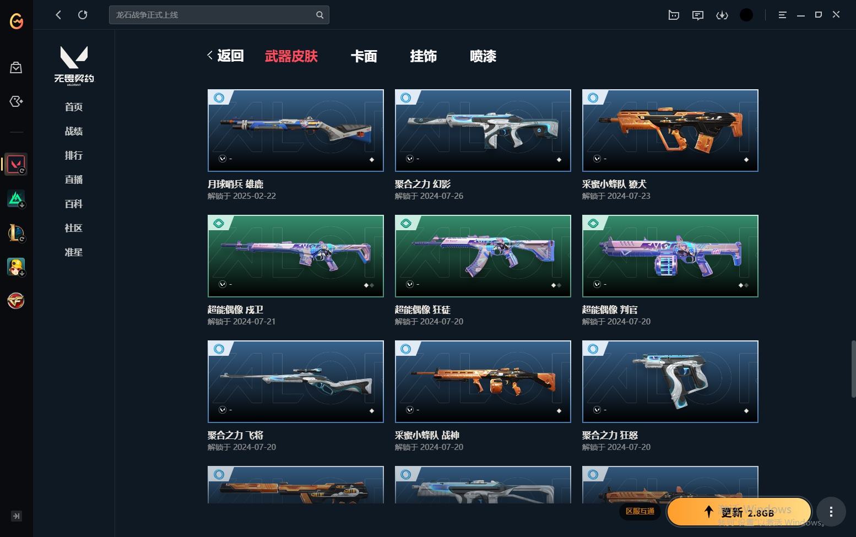Open the messages icon in top bar
This screenshot has height=537, width=856.
click(x=698, y=15)
